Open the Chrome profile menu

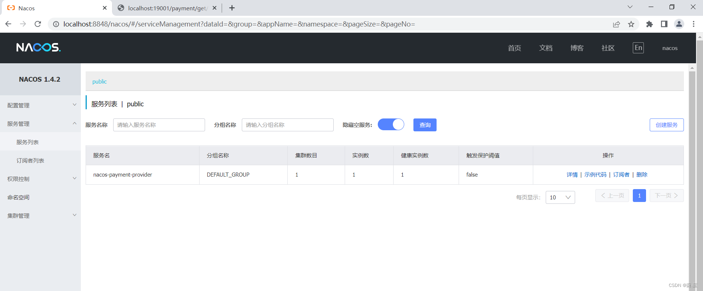pyautogui.click(x=679, y=24)
